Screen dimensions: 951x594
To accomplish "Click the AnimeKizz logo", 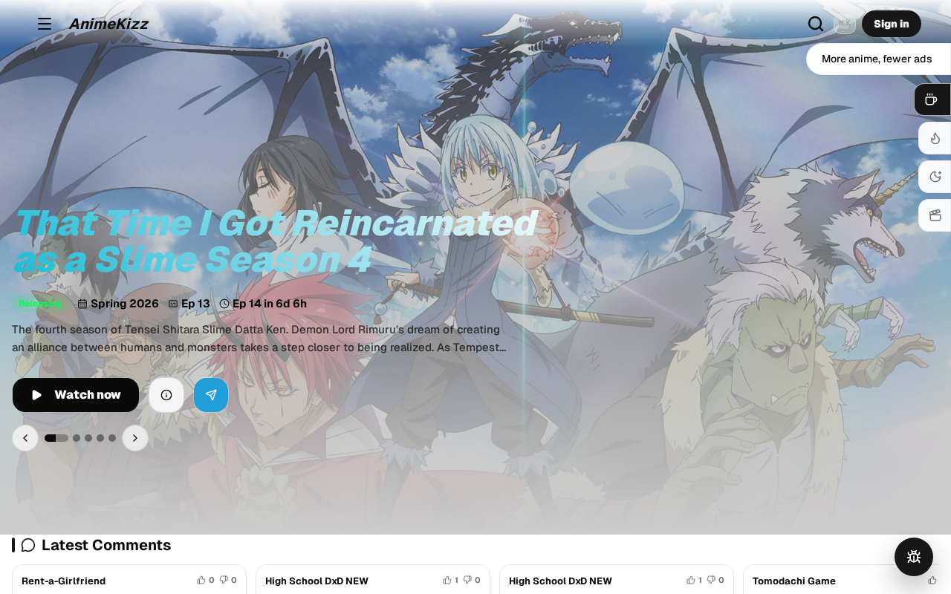I will [108, 24].
